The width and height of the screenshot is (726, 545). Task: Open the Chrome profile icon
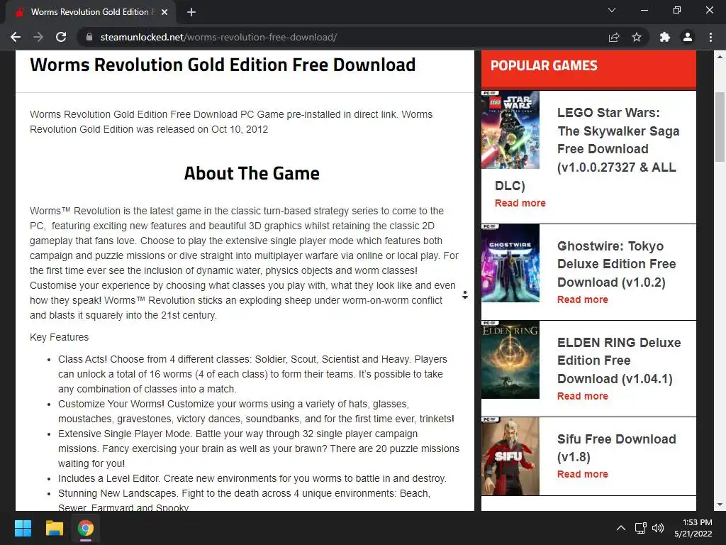(688, 37)
